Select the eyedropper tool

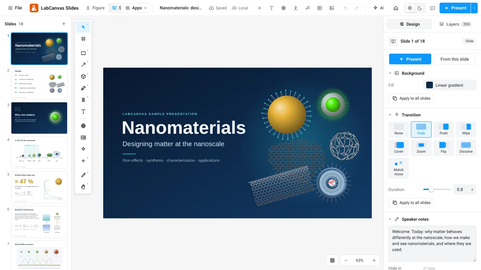click(83, 175)
